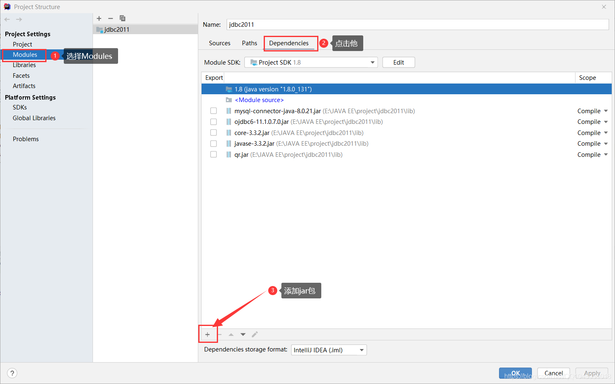Screen dimensions: 615x384
Task: Click folder icon of Module source row
Action: tap(229, 100)
